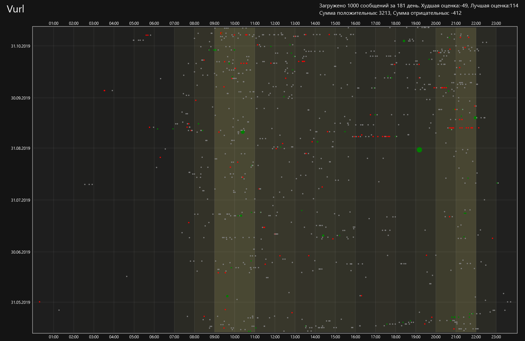
Task: Click the Vurl title
Action: coord(15,9)
